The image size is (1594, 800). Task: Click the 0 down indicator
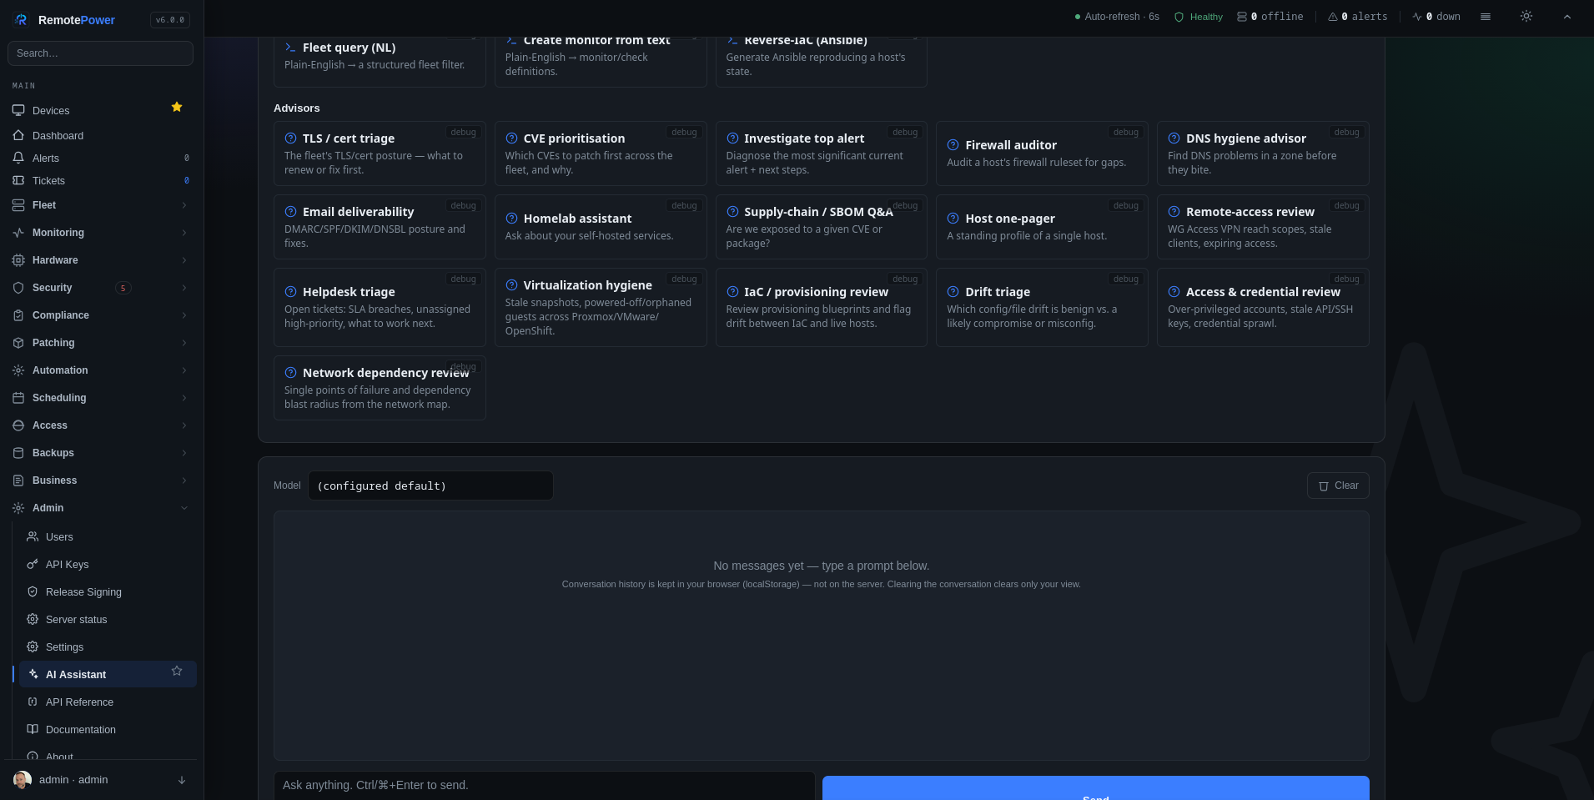point(1436,17)
